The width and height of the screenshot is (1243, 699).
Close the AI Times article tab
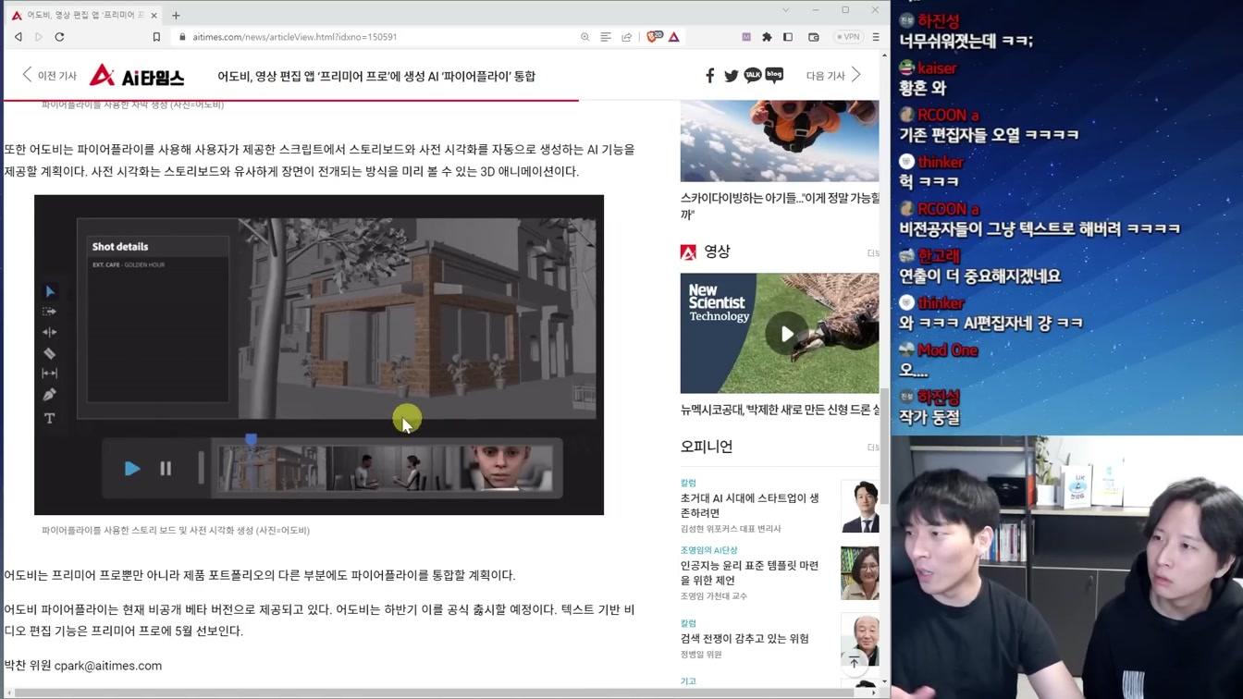click(154, 15)
